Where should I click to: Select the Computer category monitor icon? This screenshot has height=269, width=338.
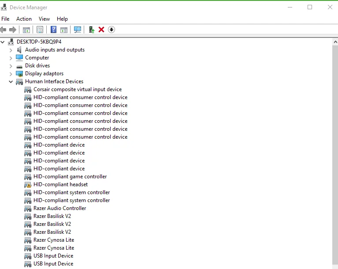[19, 58]
